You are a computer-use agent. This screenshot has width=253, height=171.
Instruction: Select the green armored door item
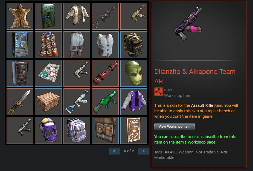(x=48, y=16)
